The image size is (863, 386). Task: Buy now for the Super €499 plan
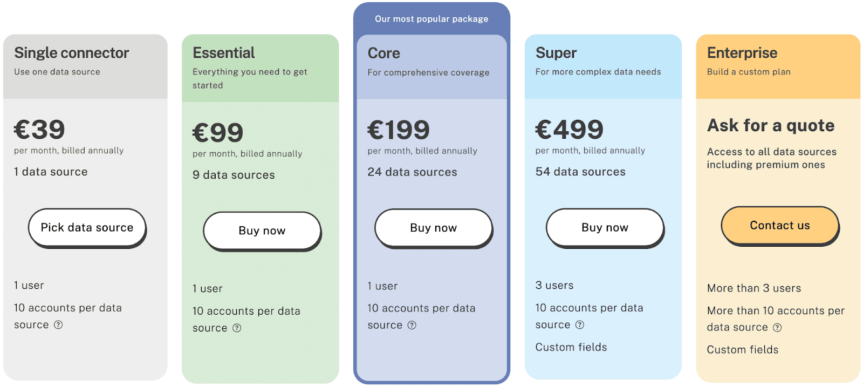click(605, 228)
